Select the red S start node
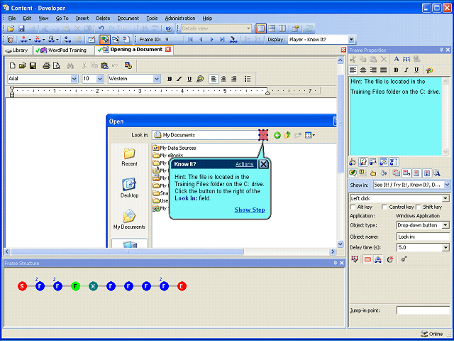 click(22, 286)
